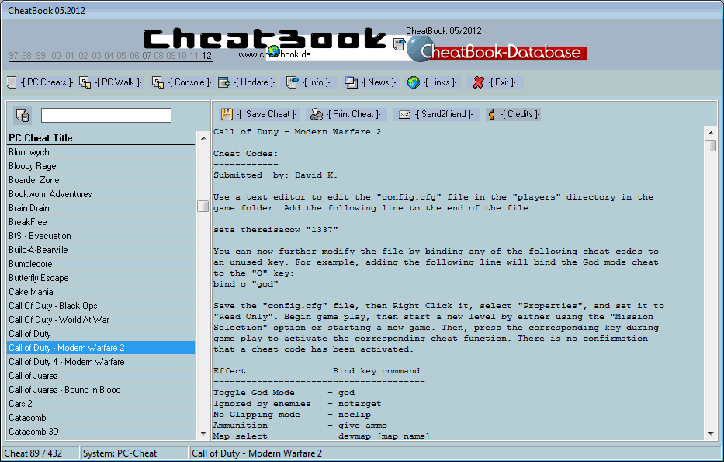
Task: Select Bumbledore entry
Action: 101,264
